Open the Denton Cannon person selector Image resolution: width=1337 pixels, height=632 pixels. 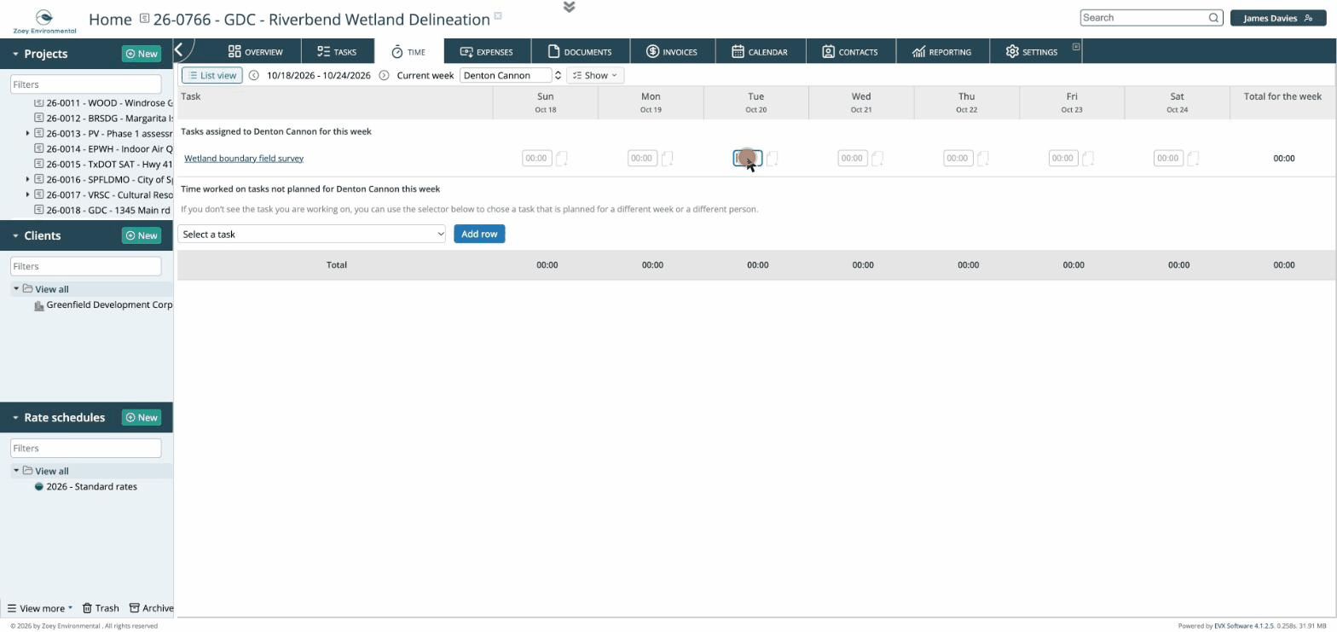(512, 76)
